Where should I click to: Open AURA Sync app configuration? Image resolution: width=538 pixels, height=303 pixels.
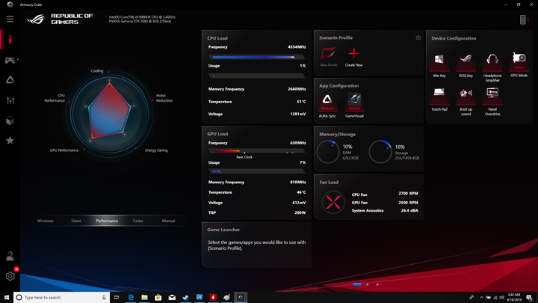(327, 102)
